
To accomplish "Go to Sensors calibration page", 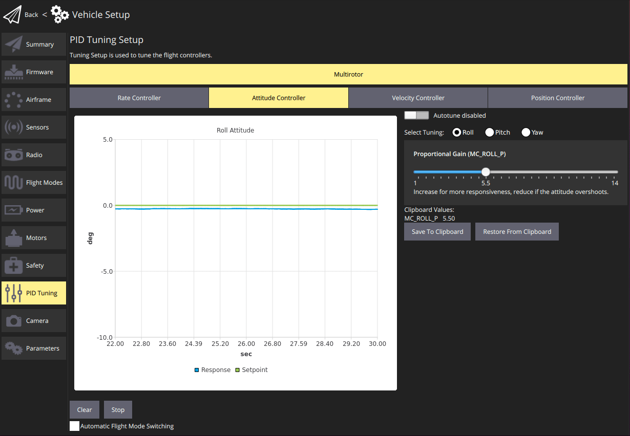I will (x=34, y=127).
